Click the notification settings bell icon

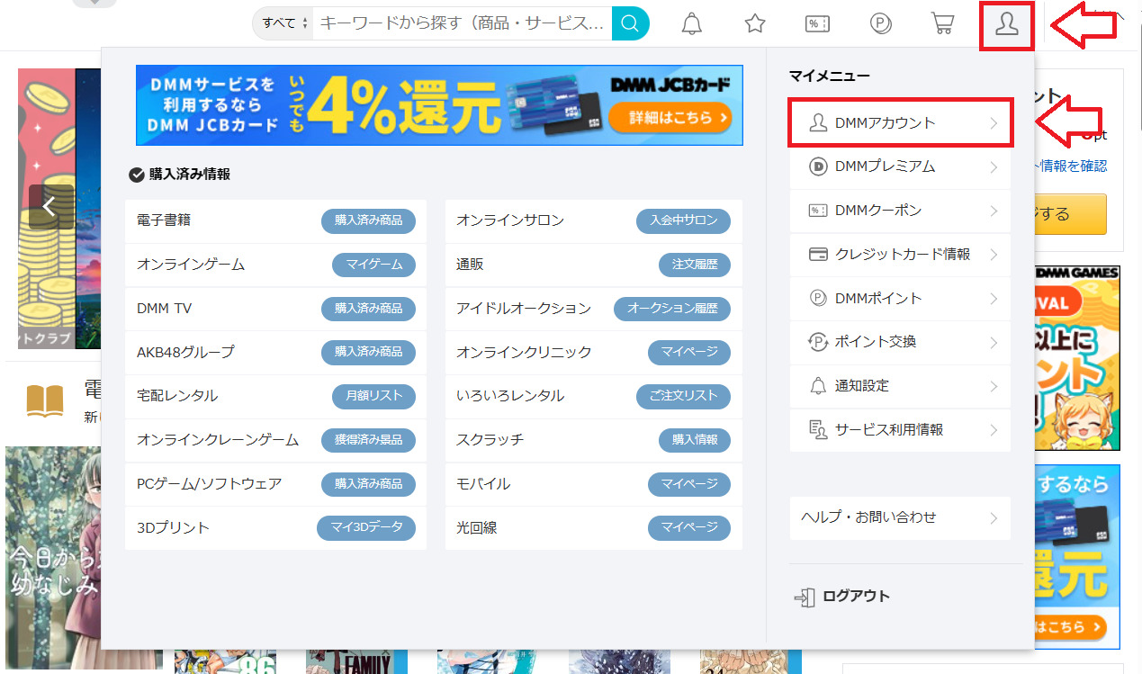[818, 386]
